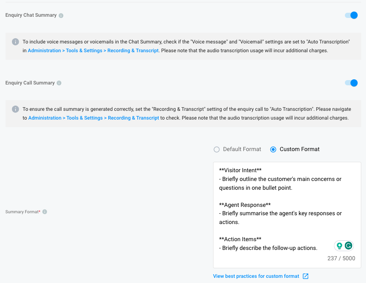Click the 237 / 5000 character counter
Screen dimensions: 366x283
tap(341, 258)
